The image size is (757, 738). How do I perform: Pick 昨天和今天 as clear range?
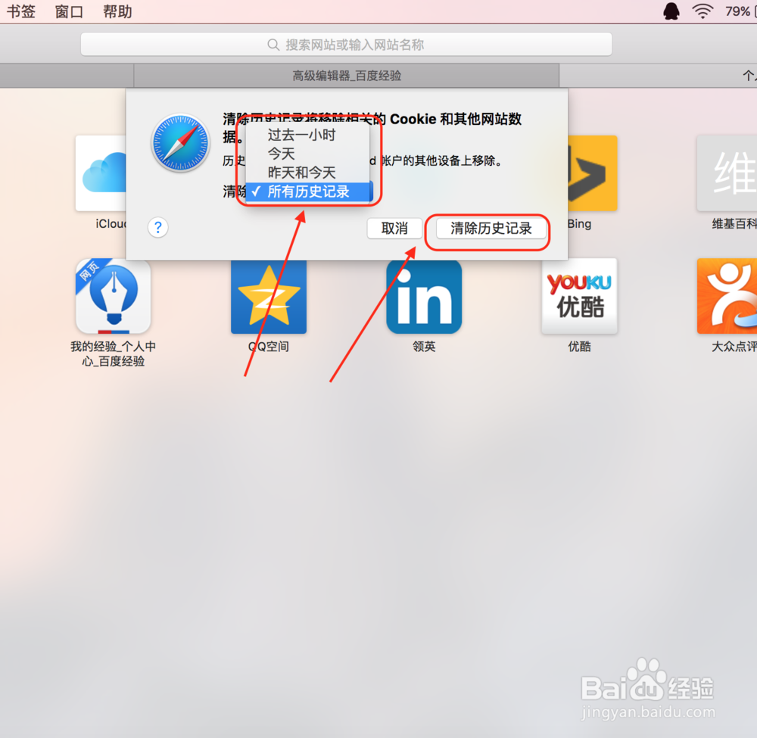click(301, 172)
